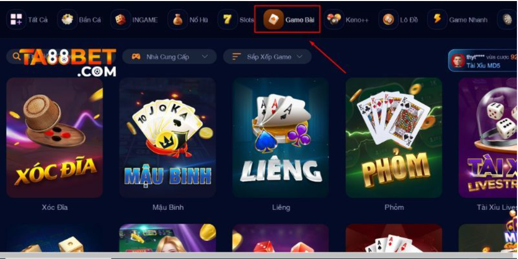Switch to the Slots tab
The image size is (518, 259).
click(x=236, y=20)
